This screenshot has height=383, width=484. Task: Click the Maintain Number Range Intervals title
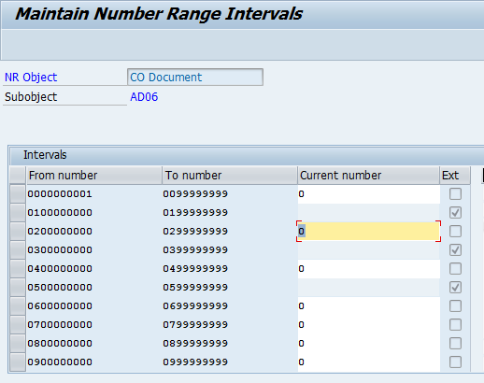coord(159,14)
